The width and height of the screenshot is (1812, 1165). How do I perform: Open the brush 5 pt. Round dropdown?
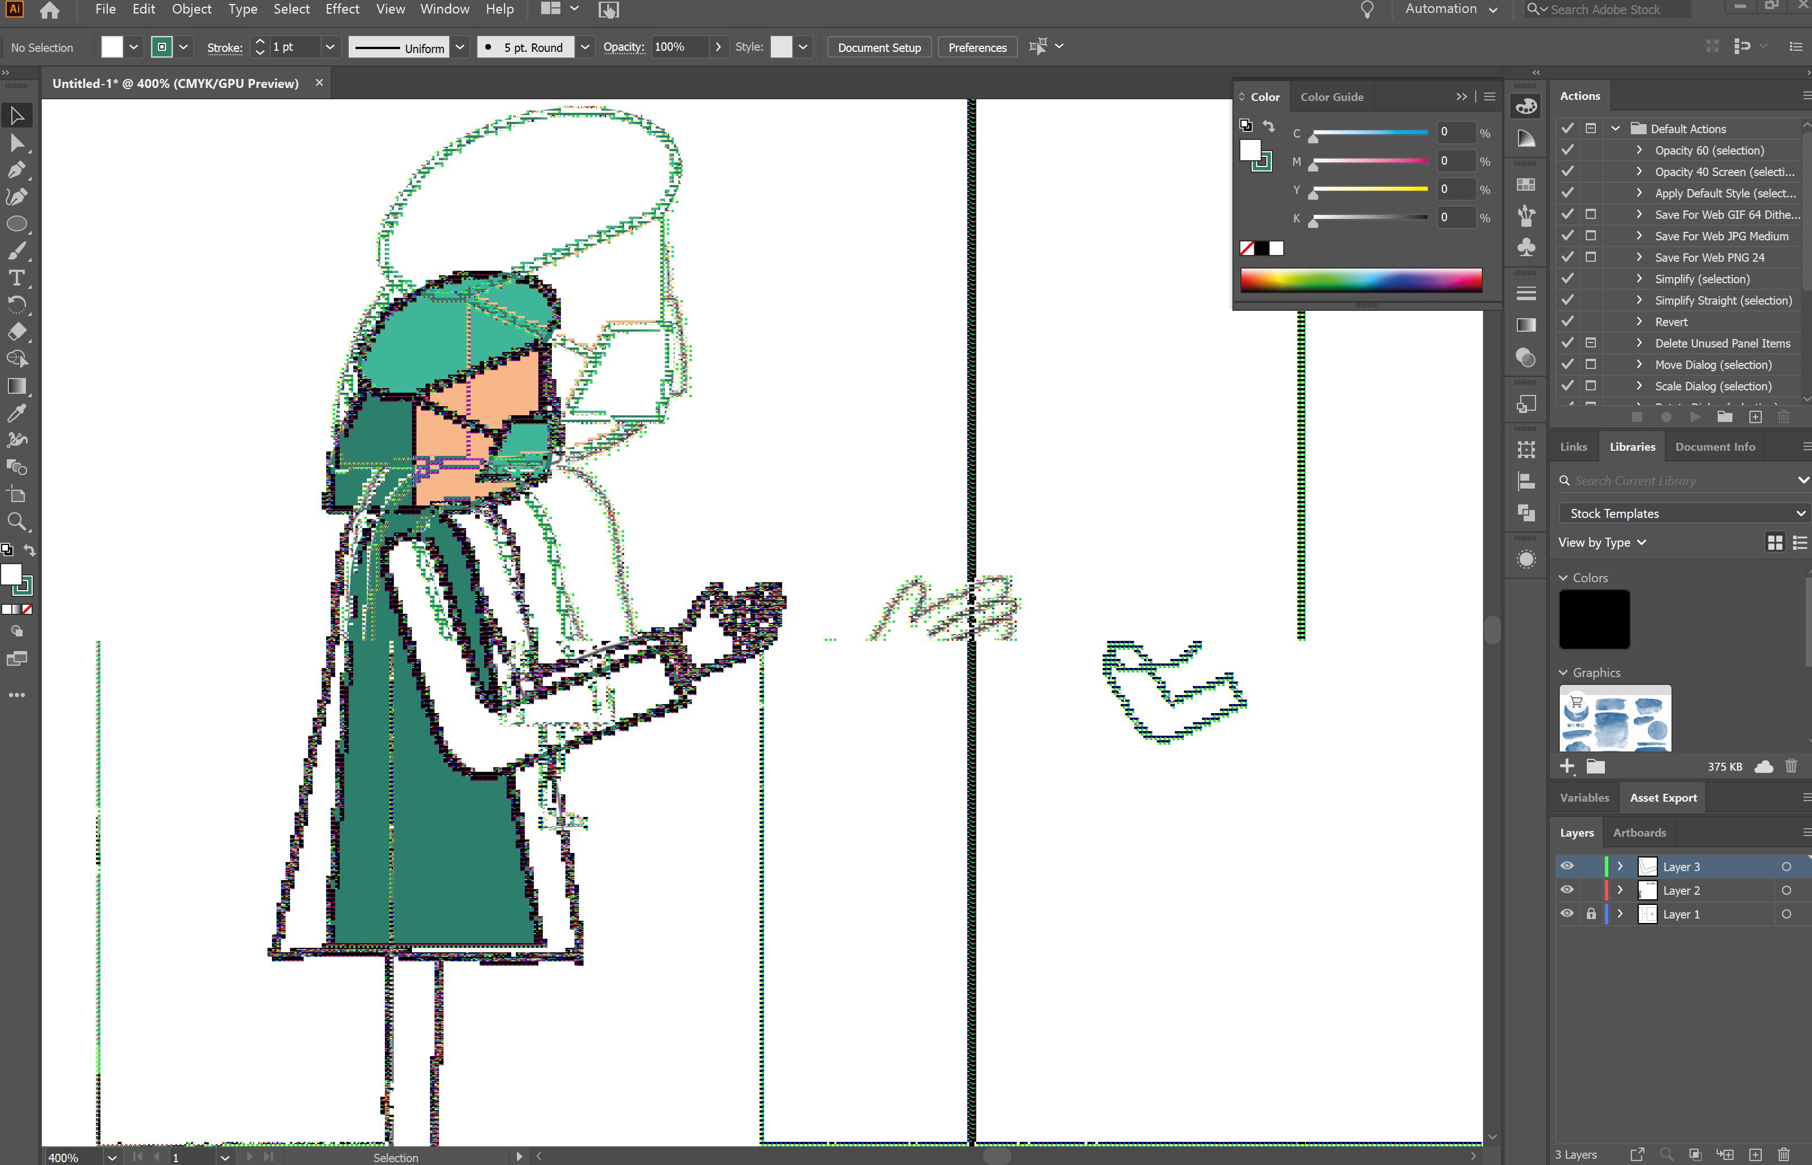coord(585,47)
